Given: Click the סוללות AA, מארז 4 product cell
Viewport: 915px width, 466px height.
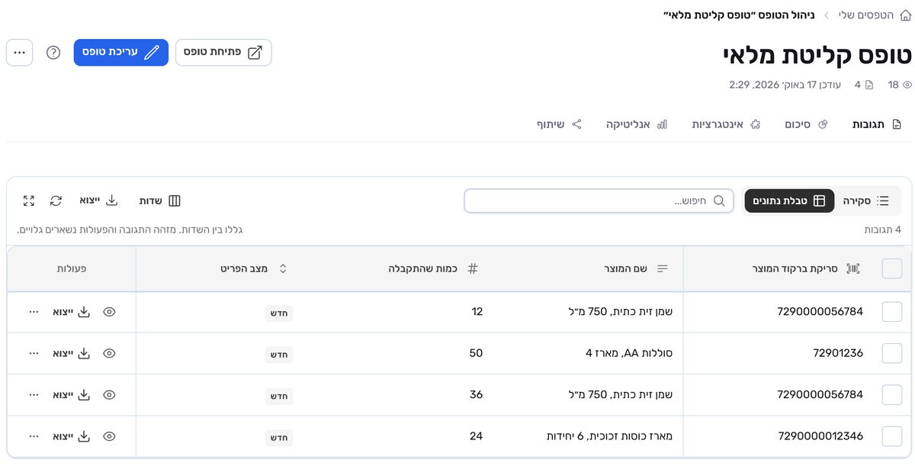Looking at the screenshot, I should pyautogui.click(x=630, y=354).
